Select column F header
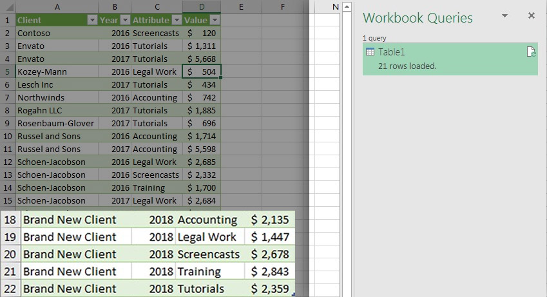Viewport: 547px width, 297px height. [x=283, y=6]
